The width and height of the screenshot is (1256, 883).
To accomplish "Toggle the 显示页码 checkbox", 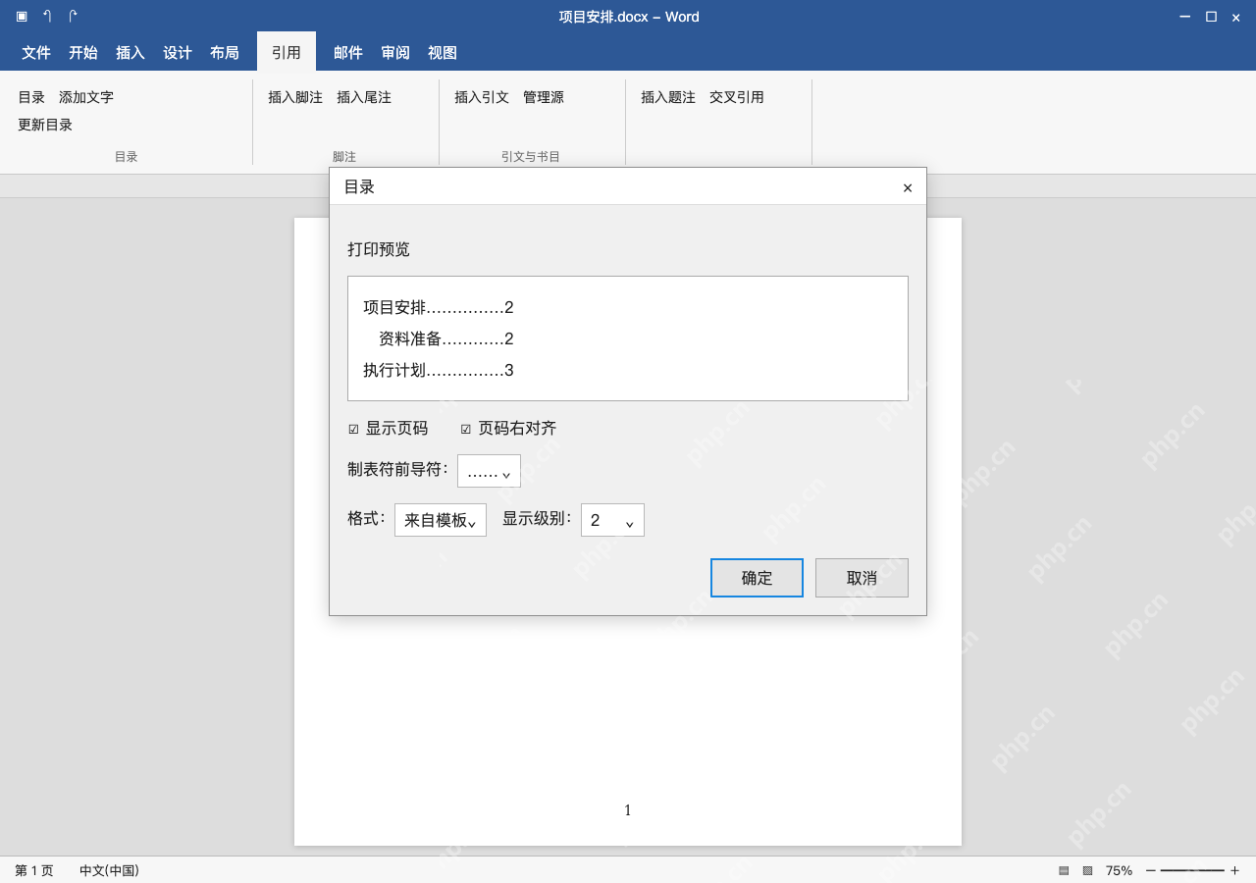I will pyautogui.click(x=353, y=429).
